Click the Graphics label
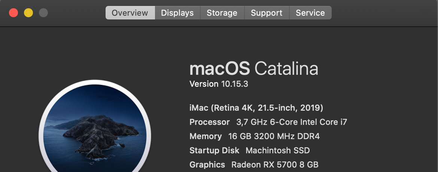 pos(207,165)
